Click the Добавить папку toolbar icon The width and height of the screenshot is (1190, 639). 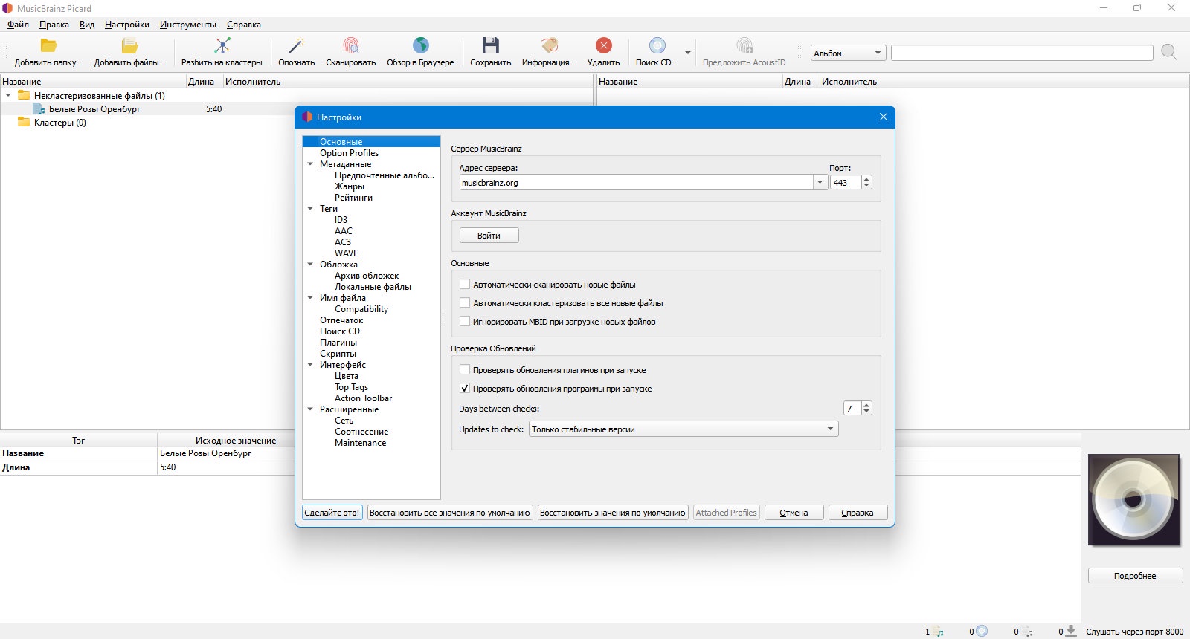pos(48,45)
